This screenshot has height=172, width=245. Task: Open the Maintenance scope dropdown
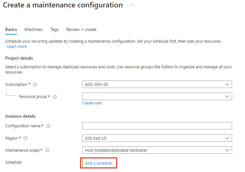coord(157,150)
